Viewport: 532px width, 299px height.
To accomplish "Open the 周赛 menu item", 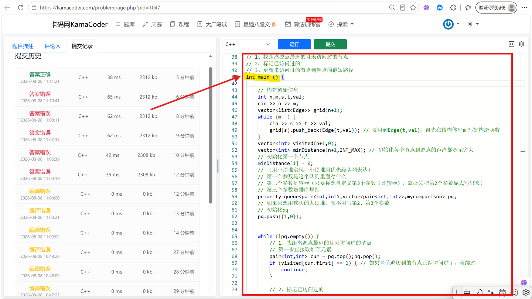I will point(152,24).
